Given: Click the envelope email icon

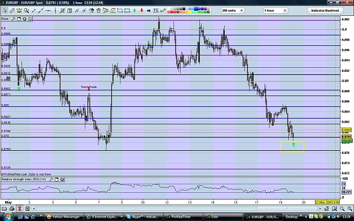Looking at the screenshot, I should tap(4, 209).
